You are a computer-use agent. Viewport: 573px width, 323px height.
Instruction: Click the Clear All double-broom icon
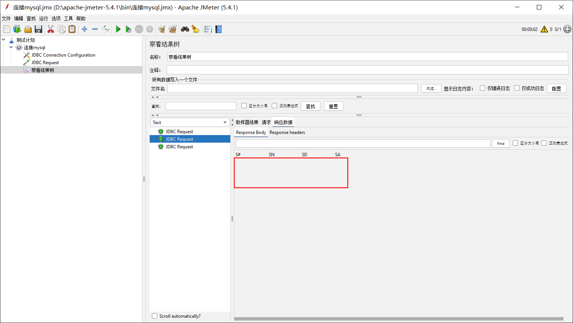(x=172, y=29)
